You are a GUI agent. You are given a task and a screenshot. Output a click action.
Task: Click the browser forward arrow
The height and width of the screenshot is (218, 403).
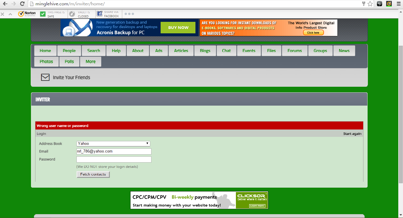tap(14, 4)
